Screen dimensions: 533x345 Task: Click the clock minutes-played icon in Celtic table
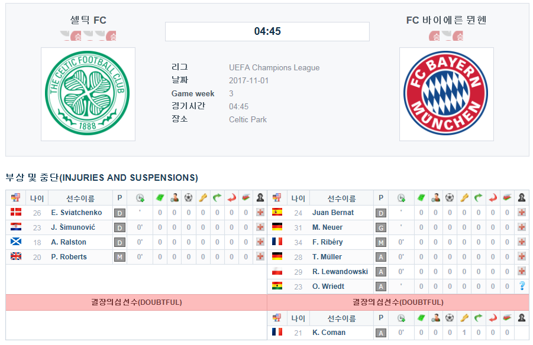[140, 198]
